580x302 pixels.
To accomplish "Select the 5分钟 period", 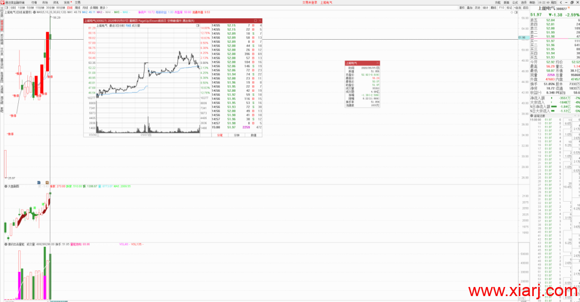I will (30, 8).
